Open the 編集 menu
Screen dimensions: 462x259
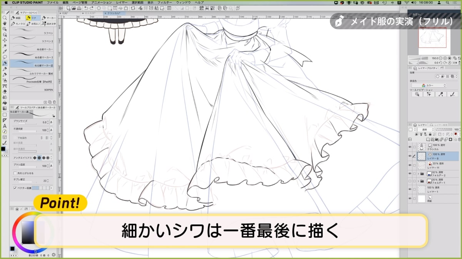click(65, 2)
